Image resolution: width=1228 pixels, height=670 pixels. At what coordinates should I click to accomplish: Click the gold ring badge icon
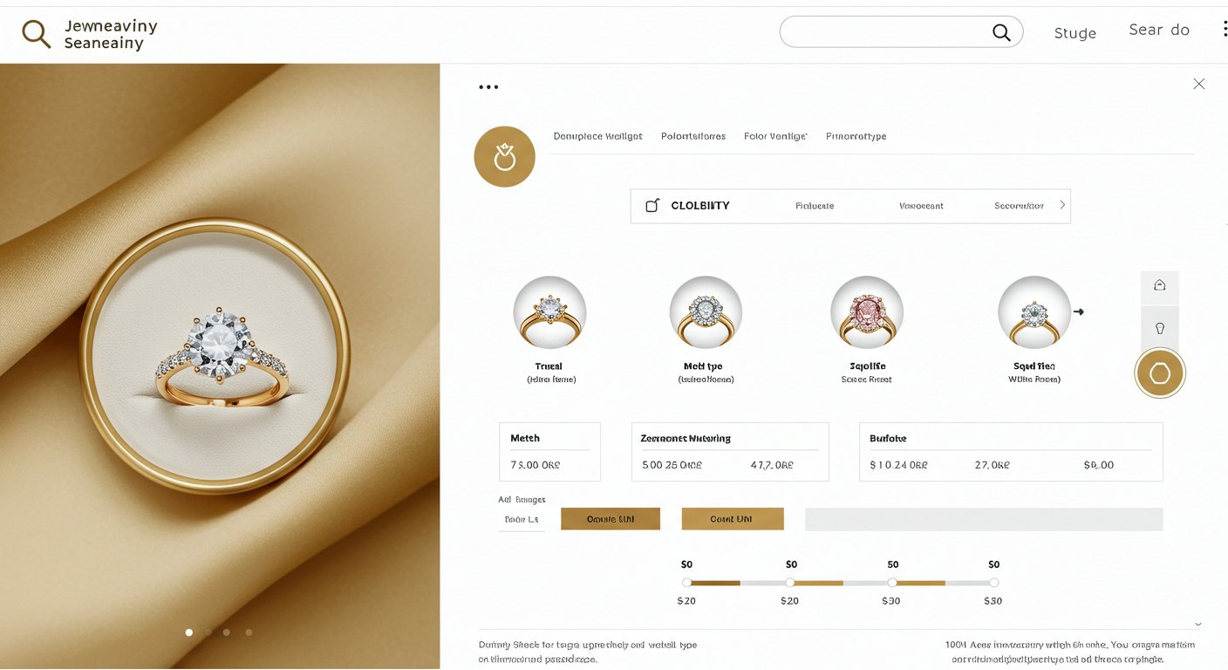[x=504, y=156]
